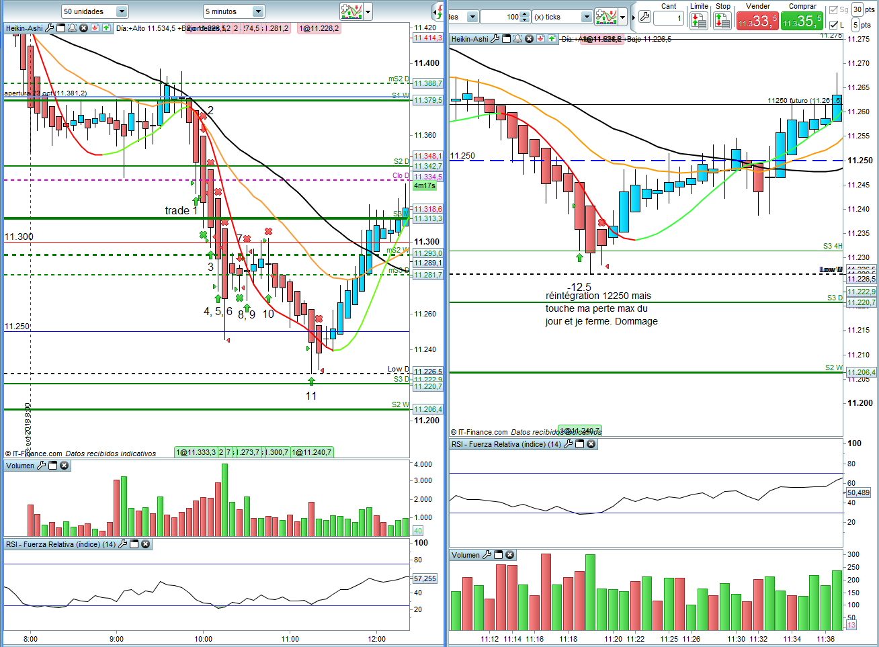This screenshot has width=879, height=647.
Task: Click the 'apertura 23 oct' line label
Action: pos(46,93)
